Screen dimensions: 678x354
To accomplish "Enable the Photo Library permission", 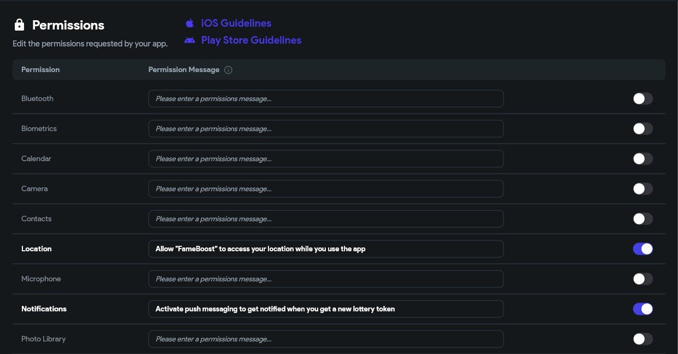I will point(642,339).
